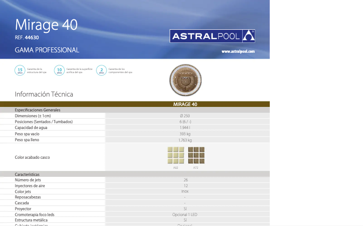The image size is (363, 226).
Task: Click the MIRAGE 40 table column header
Action: (x=185, y=104)
